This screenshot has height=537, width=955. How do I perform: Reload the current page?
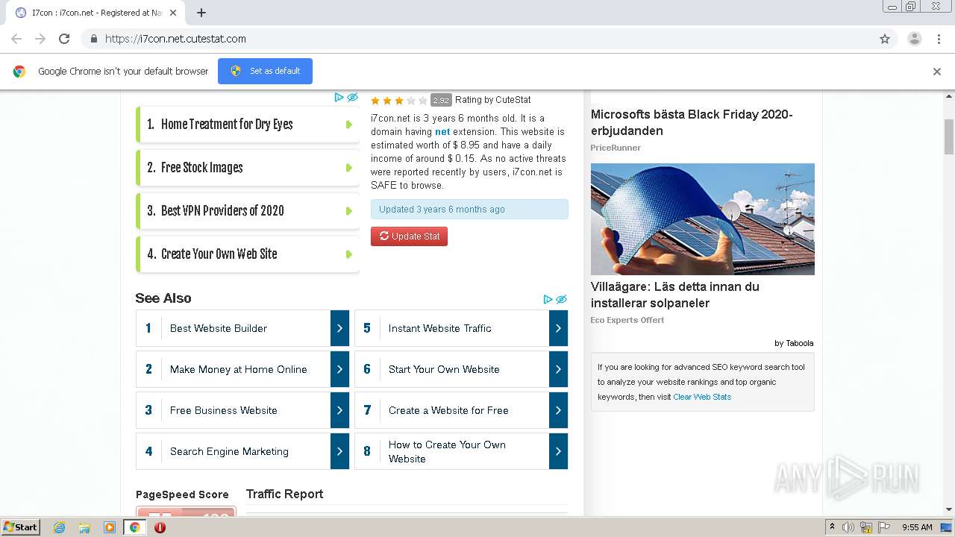coord(64,39)
